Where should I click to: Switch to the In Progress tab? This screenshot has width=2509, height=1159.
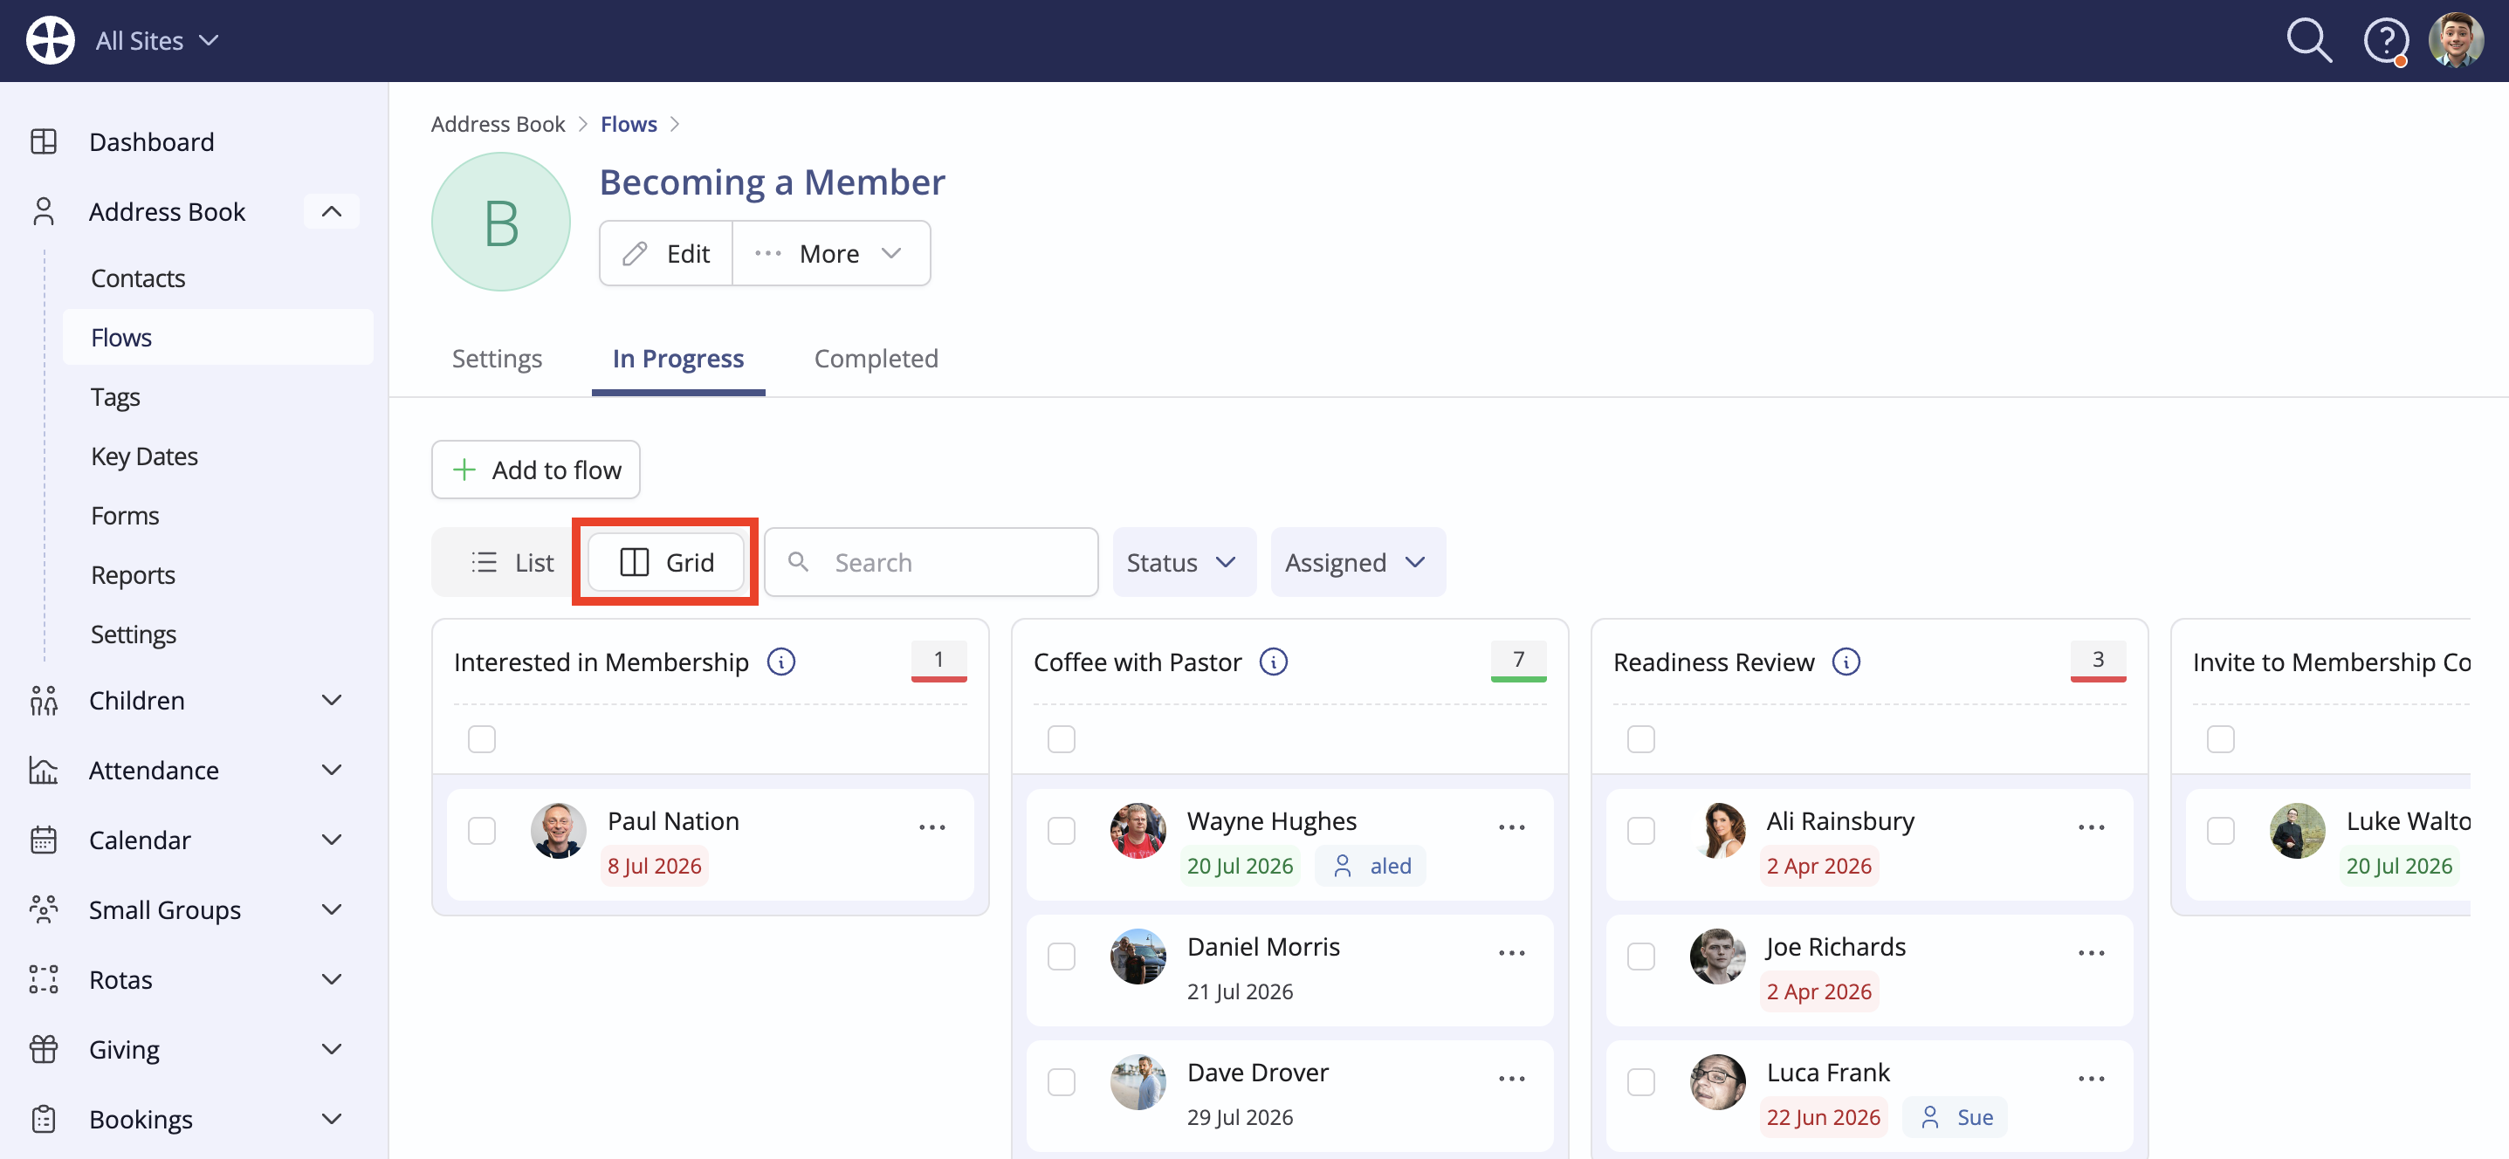(x=678, y=359)
